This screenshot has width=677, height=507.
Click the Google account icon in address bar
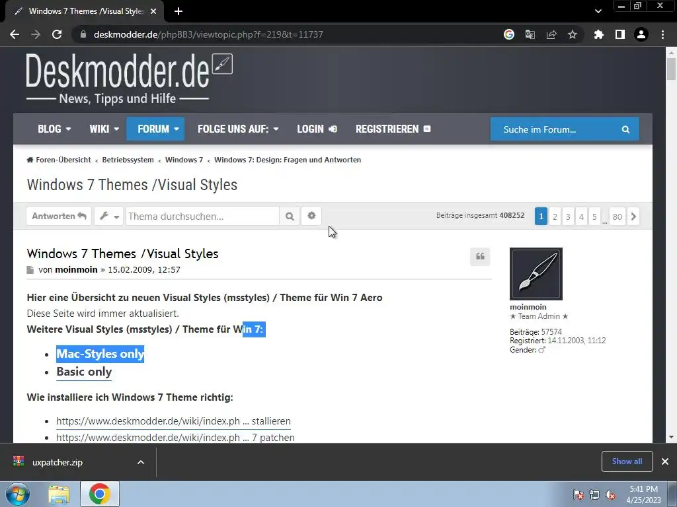509,34
